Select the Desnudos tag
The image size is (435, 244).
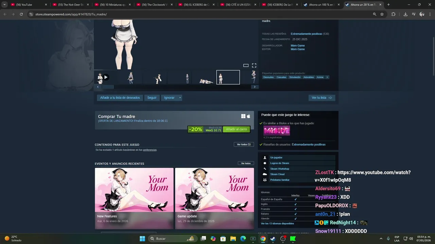pos(268,77)
